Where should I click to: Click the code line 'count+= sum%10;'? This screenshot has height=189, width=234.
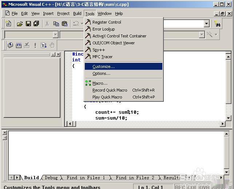[x=117, y=112]
